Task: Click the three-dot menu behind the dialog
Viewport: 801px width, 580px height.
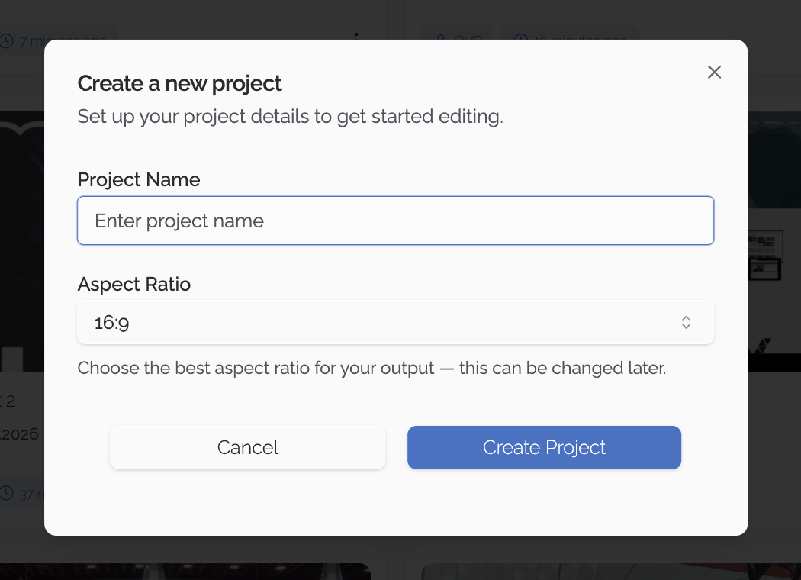Action: (357, 35)
